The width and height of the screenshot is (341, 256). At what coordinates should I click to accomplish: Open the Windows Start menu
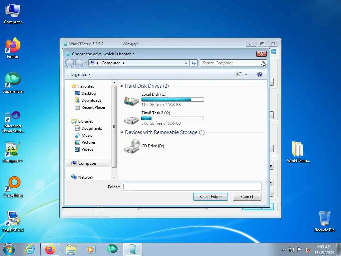[9, 249]
